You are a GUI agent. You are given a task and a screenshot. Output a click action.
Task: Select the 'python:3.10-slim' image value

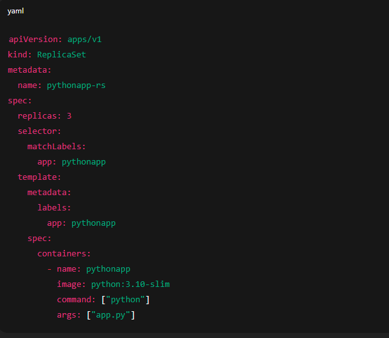pos(131,284)
